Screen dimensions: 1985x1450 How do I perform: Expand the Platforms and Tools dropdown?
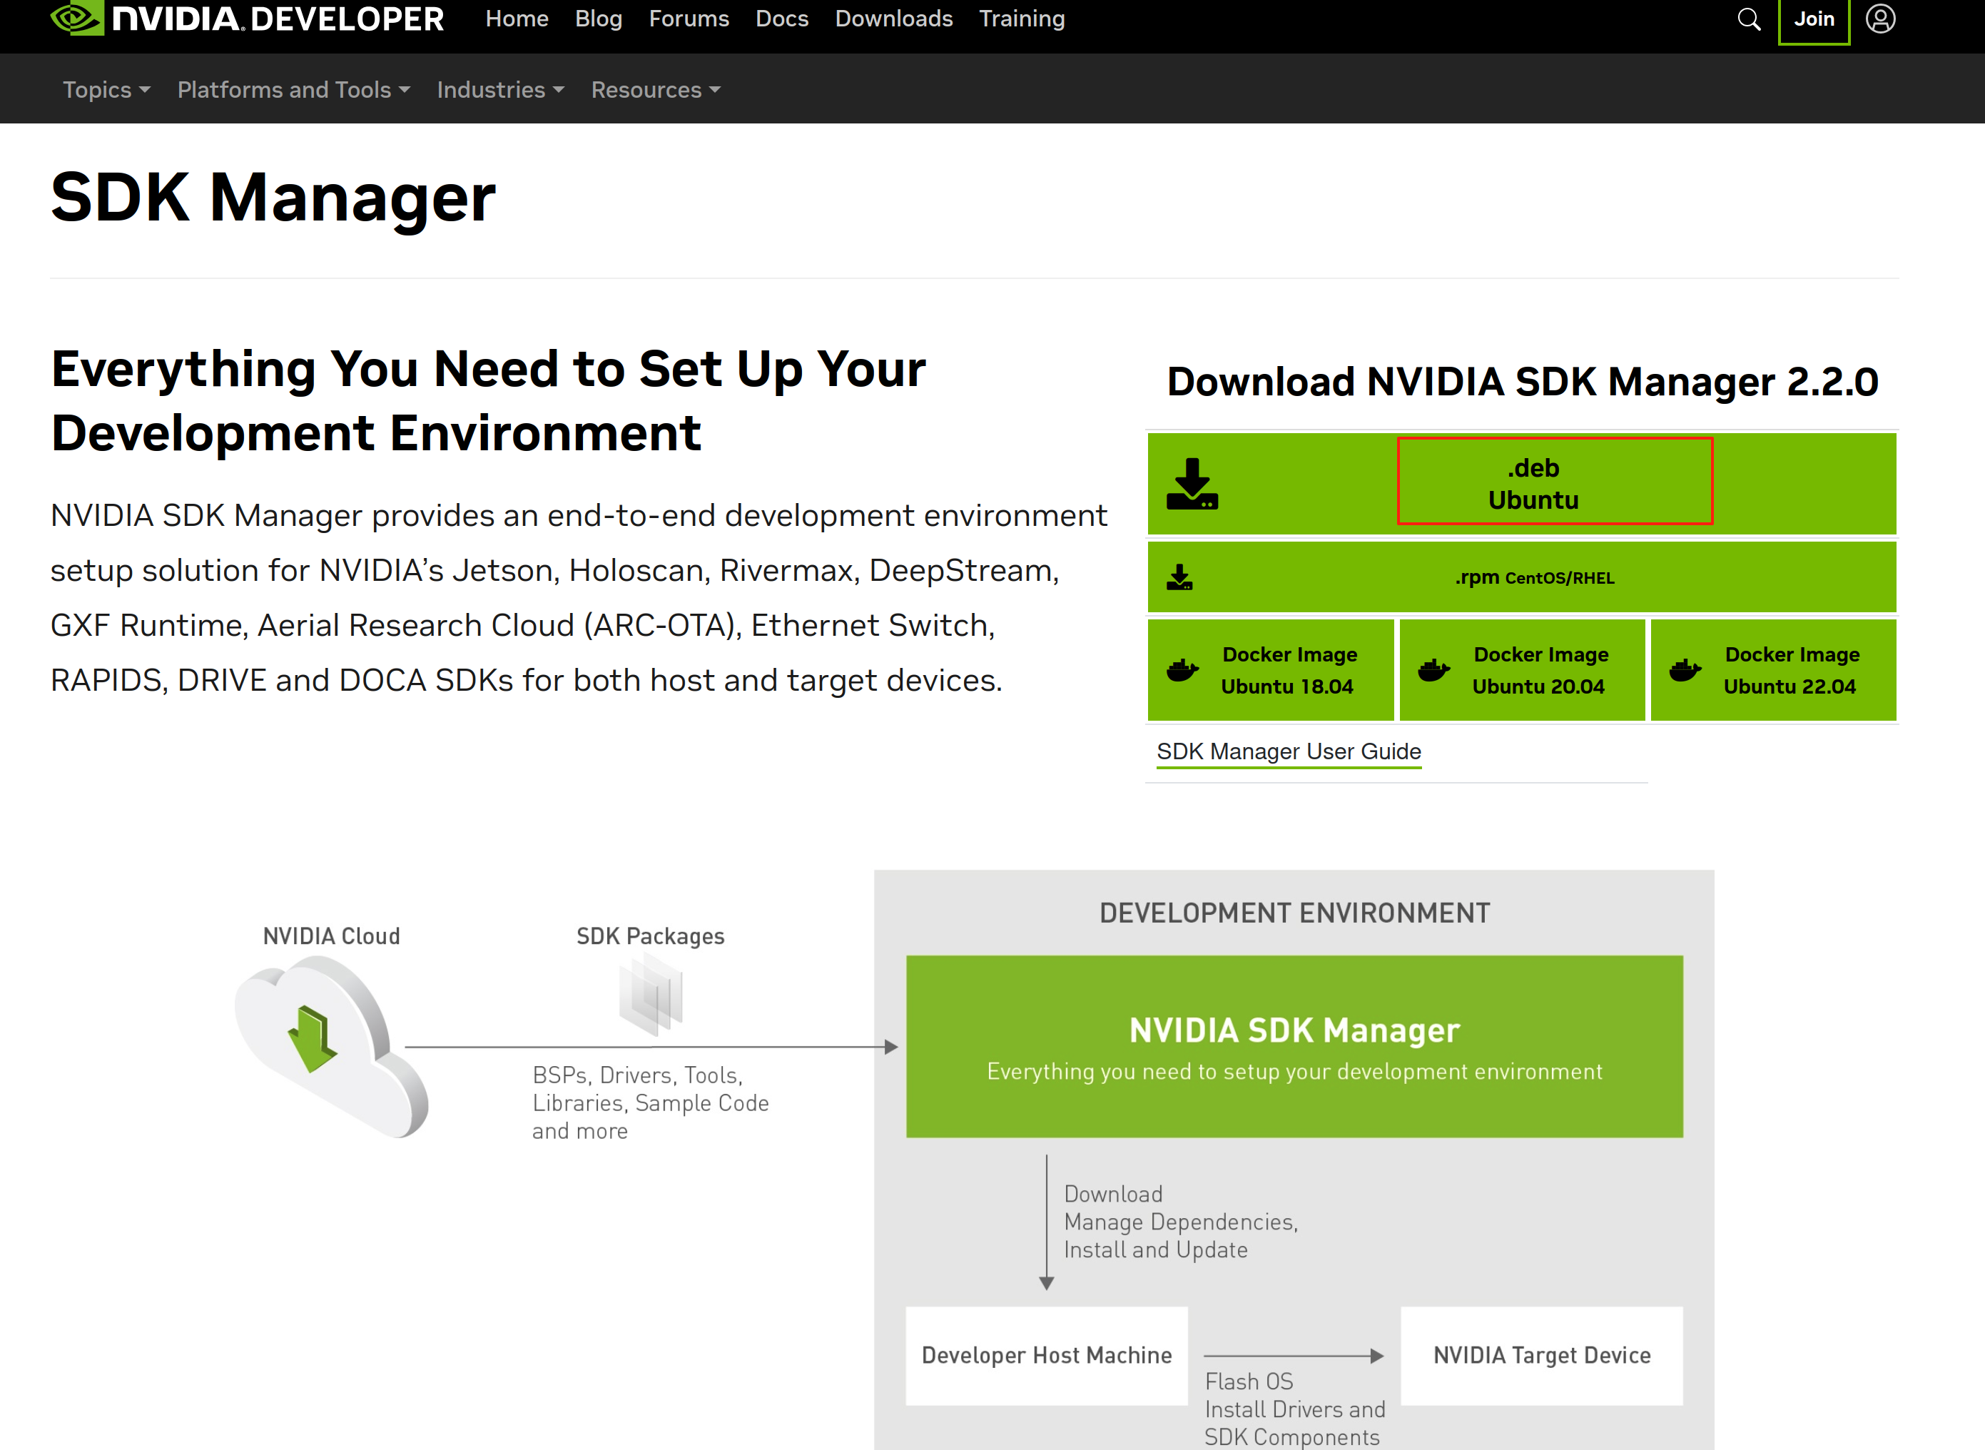click(x=293, y=89)
